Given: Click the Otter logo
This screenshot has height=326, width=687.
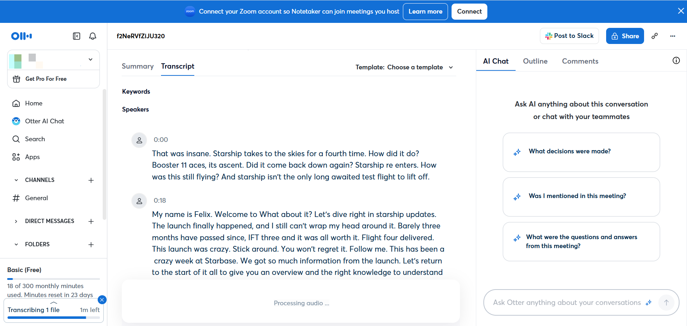Looking at the screenshot, I should point(21,36).
